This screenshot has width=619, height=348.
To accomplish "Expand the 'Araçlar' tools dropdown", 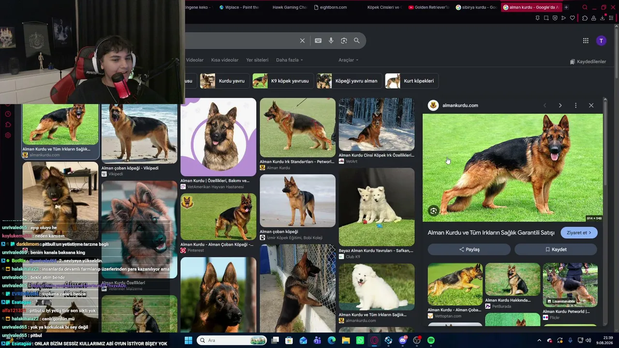I will pyautogui.click(x=348, y=60).
